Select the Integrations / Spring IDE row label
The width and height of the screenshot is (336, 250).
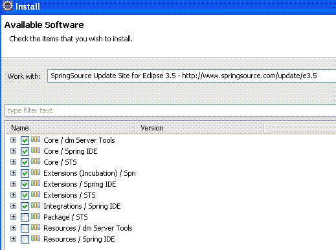(82, 206)
